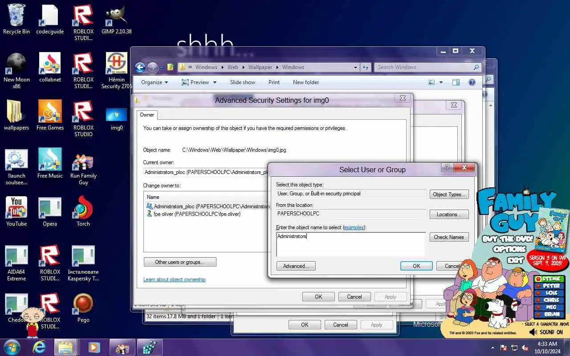Expand the view options dropdown arrow
Screen dimensions: 570x356
pos(441,82)
